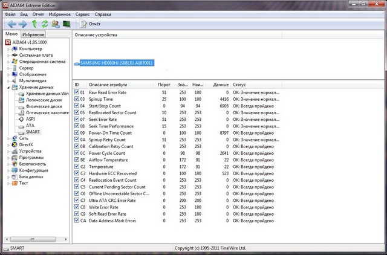Click the Программы icon in the tree
The height and width of the screenshot is (255, 387).
coord(15,158)
